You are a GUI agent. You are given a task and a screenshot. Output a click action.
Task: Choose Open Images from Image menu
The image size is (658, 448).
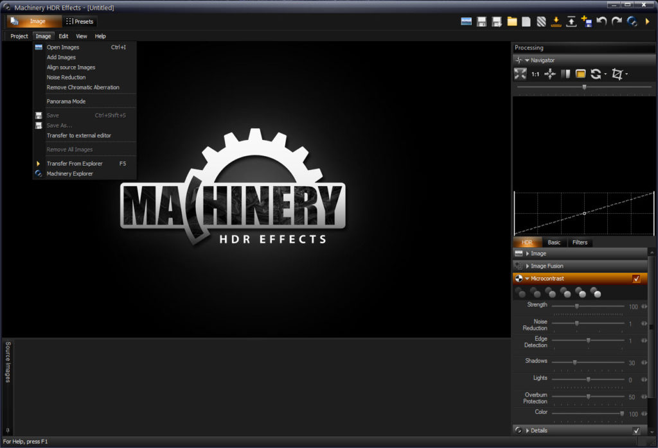tap(85, 47)
